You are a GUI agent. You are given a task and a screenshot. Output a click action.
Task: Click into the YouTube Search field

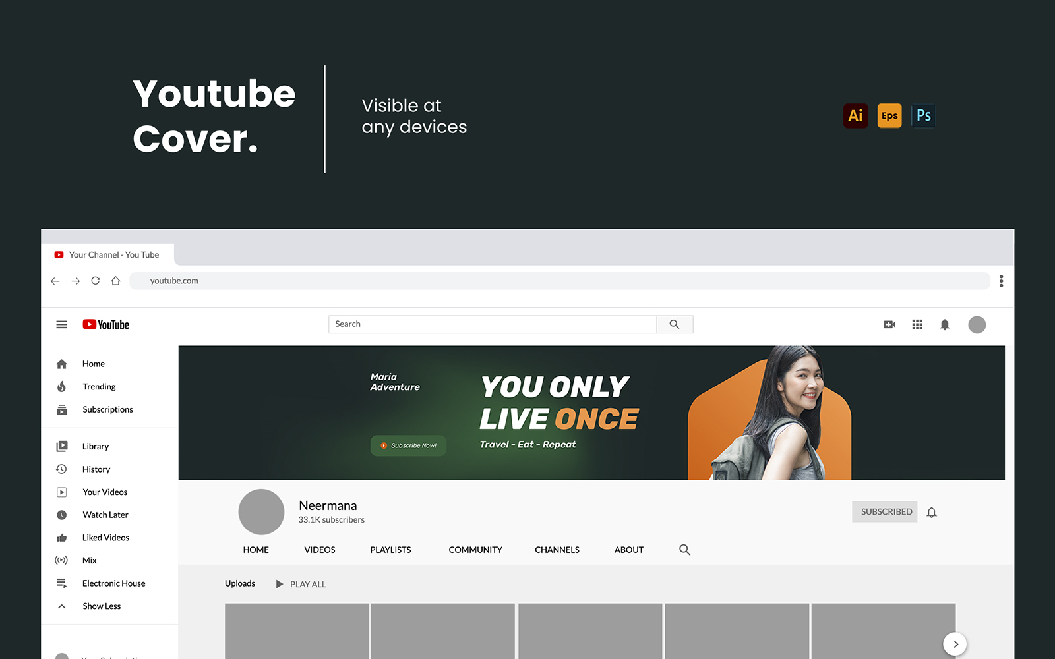(x=493, y=324)
